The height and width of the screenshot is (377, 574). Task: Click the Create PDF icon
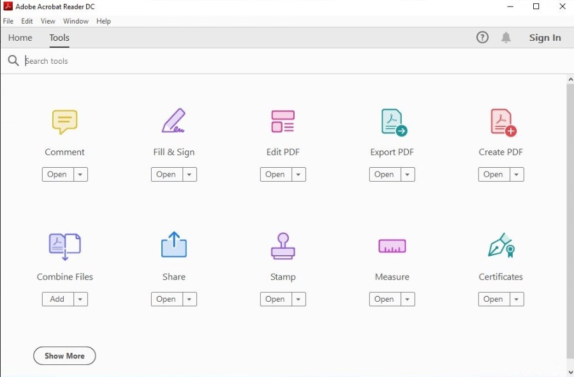coord(502,122)
